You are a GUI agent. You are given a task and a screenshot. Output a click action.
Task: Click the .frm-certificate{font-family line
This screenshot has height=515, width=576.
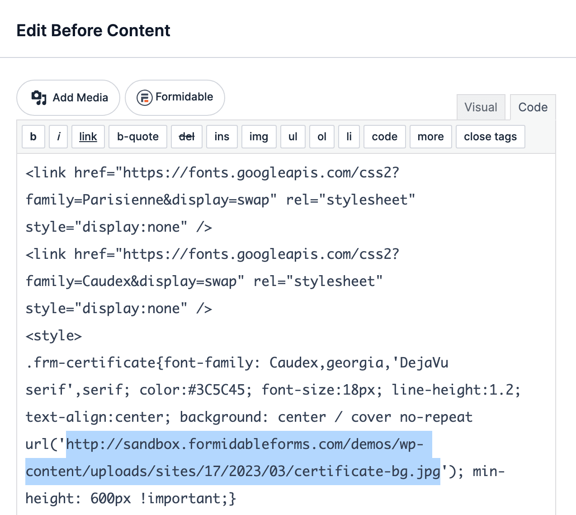(237, 363)
